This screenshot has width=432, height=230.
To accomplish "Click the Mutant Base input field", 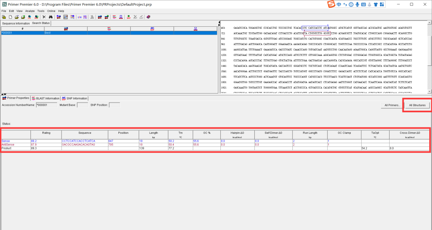I will 82,105.
